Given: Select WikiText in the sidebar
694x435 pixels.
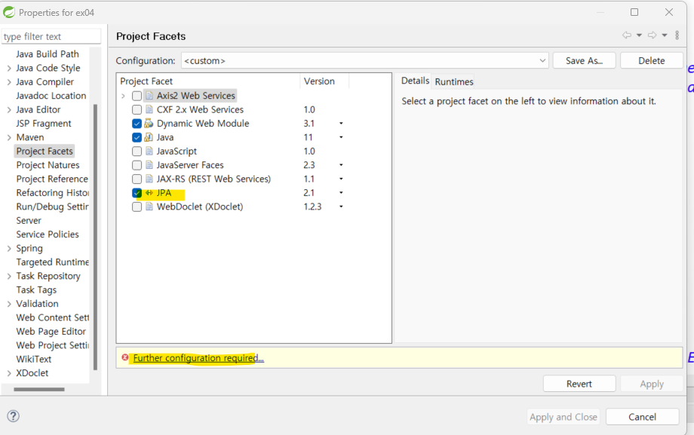Looking at the screenshot, I should coord(34,360).
